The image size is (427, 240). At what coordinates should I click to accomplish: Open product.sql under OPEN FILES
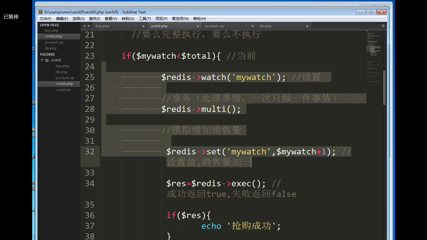(54, 42)
